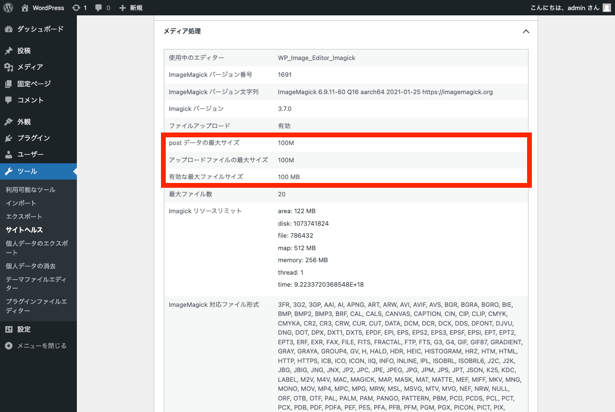Open 個人データの消去 link

point(30,266)
